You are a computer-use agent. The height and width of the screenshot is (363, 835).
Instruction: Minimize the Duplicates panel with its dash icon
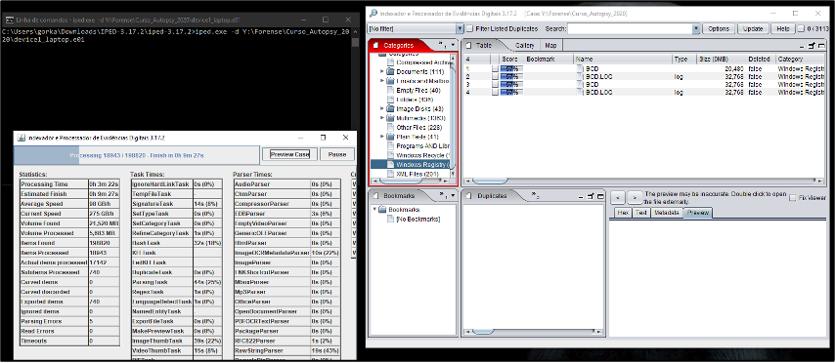pyautogui.click(x=582, y=196)
